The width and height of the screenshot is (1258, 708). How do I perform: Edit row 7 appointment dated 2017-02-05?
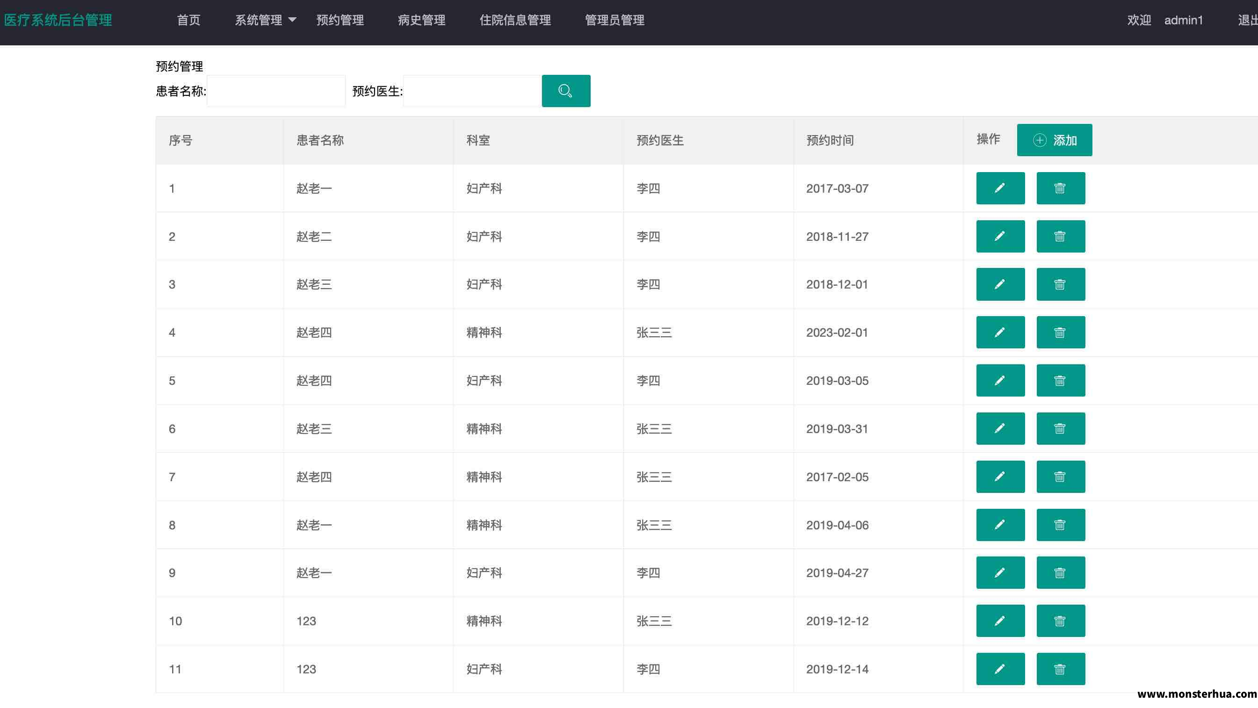point(1000,477)
